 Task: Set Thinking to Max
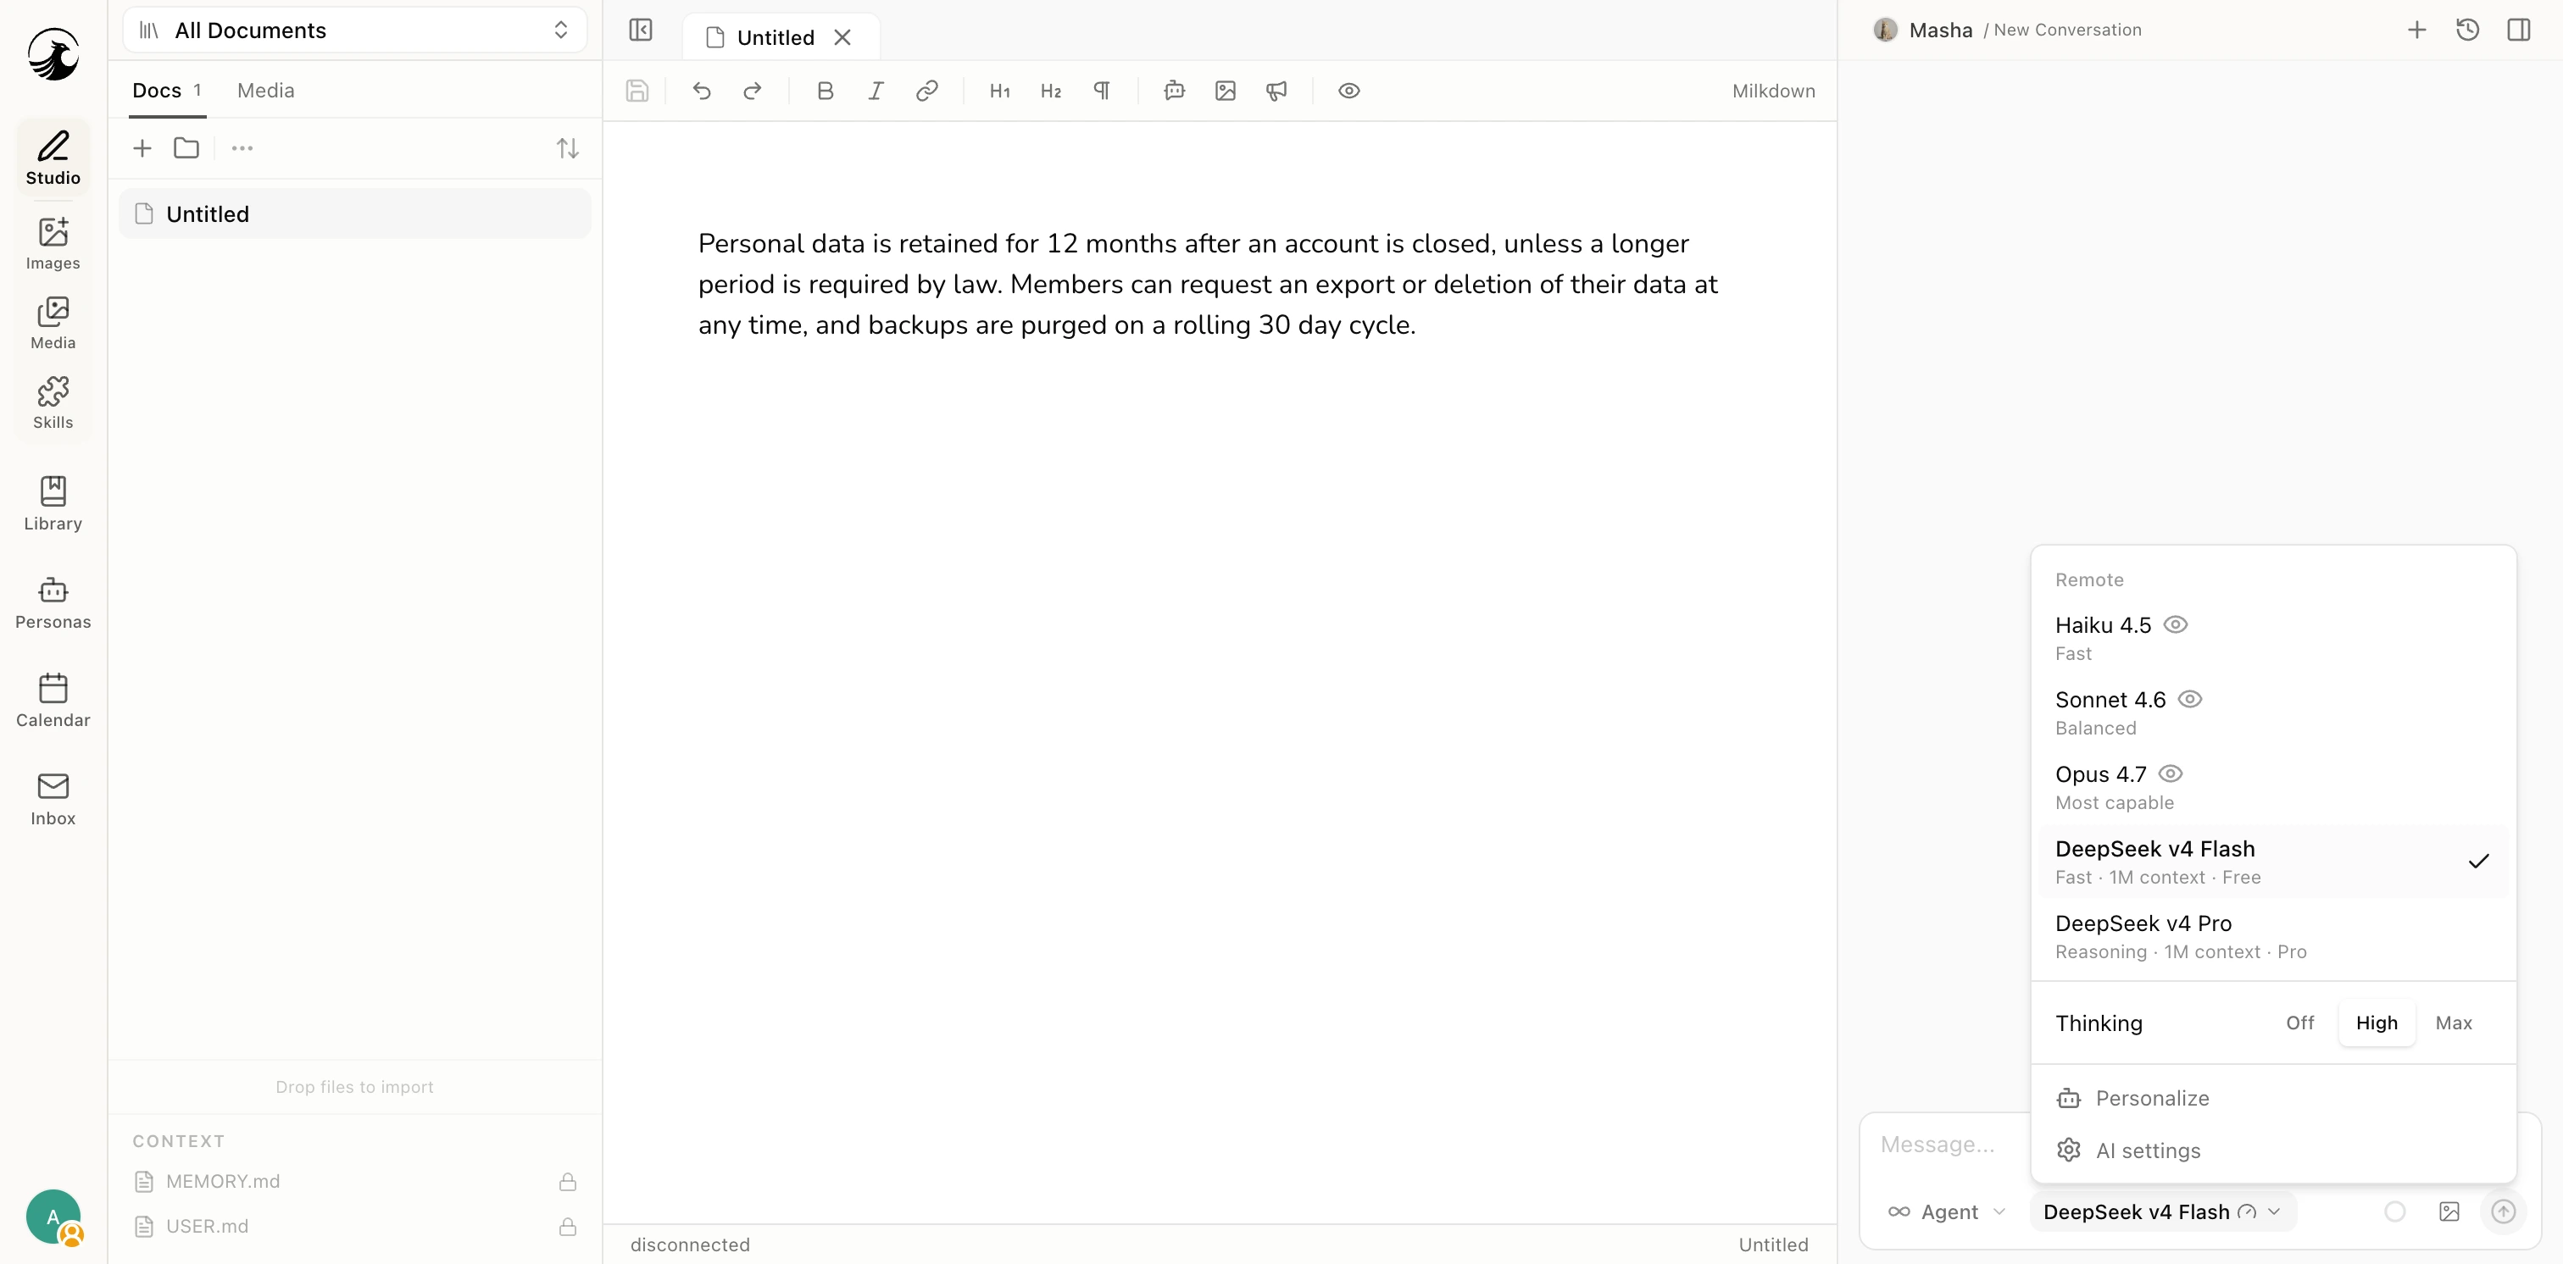coord(2454,1023)
